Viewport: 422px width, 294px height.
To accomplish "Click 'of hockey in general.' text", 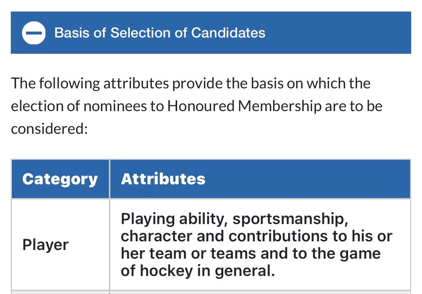I will click(x=198, y=270).
